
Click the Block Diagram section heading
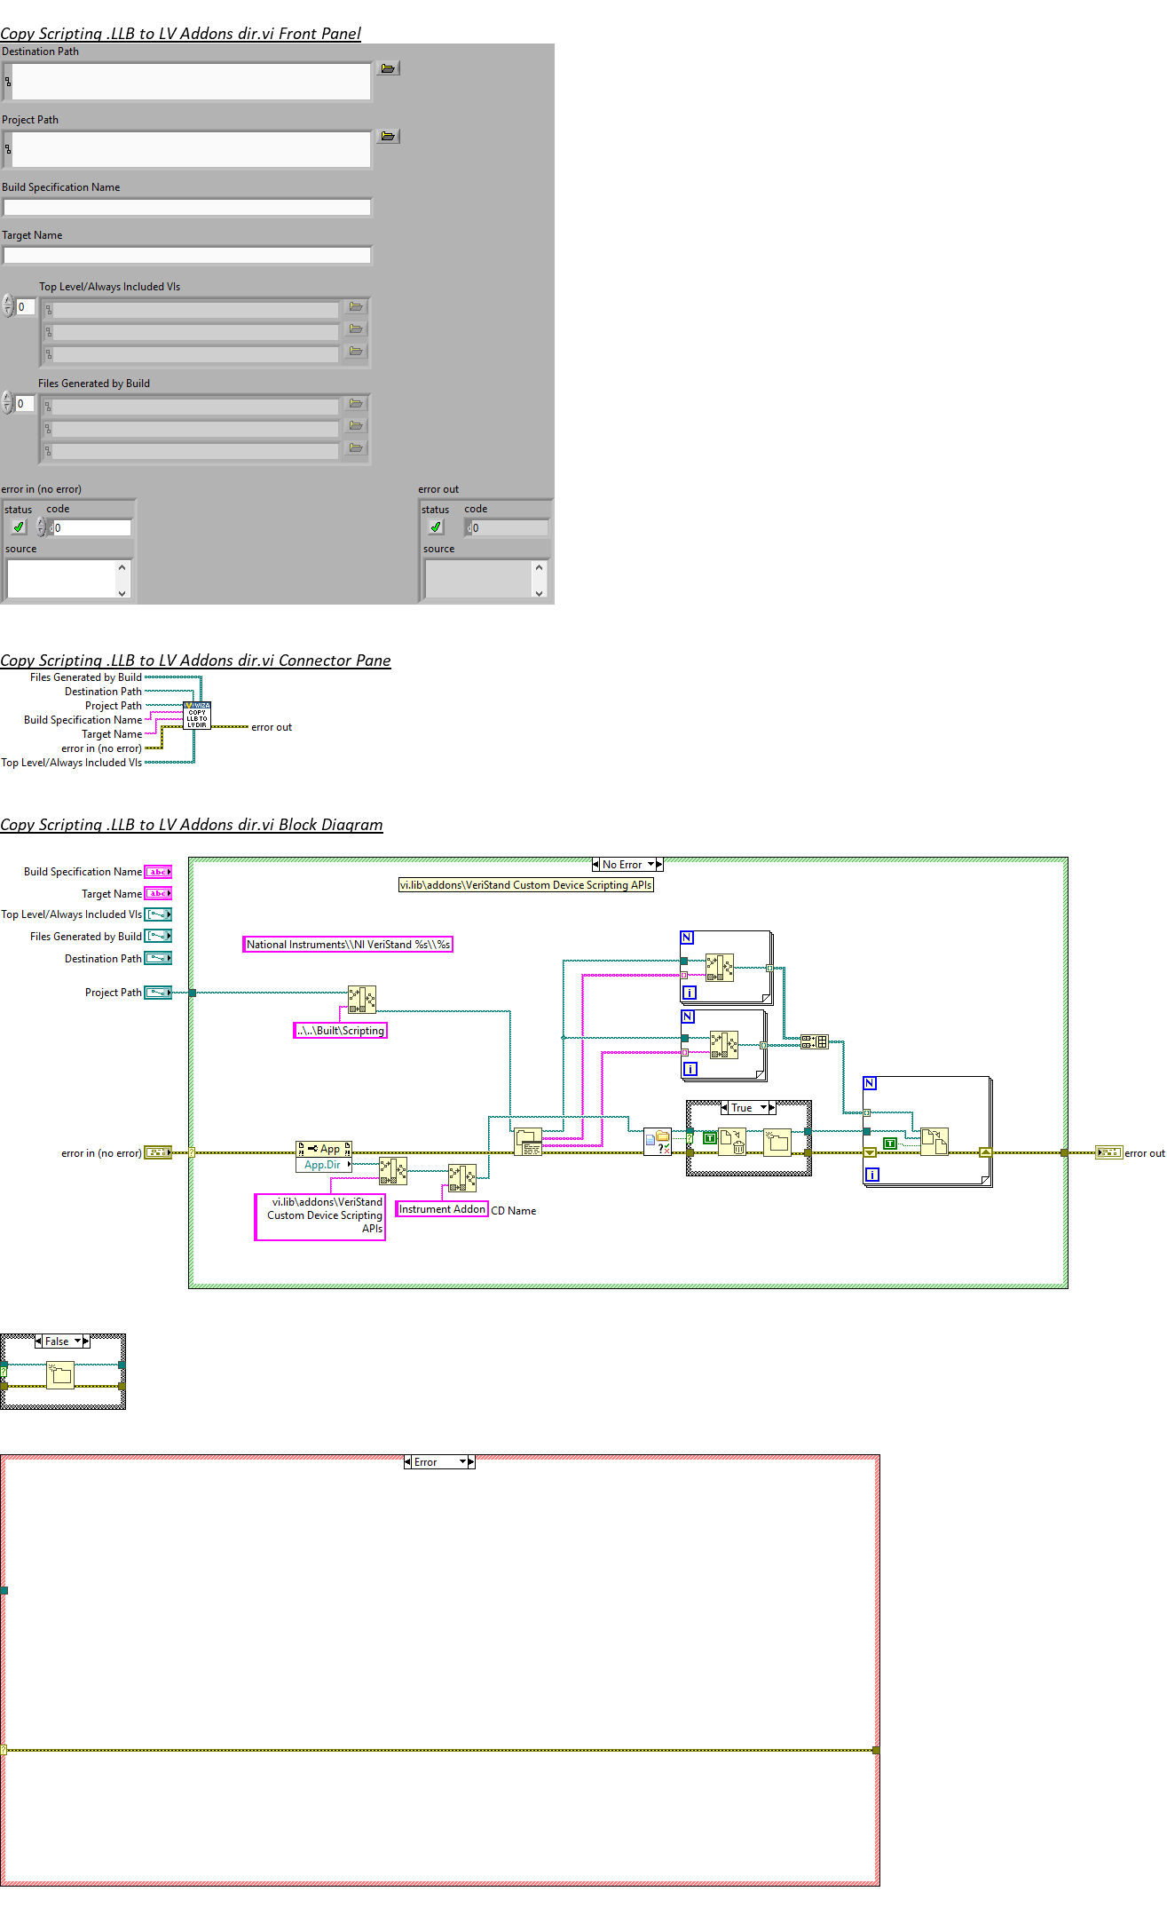point(192,824)
